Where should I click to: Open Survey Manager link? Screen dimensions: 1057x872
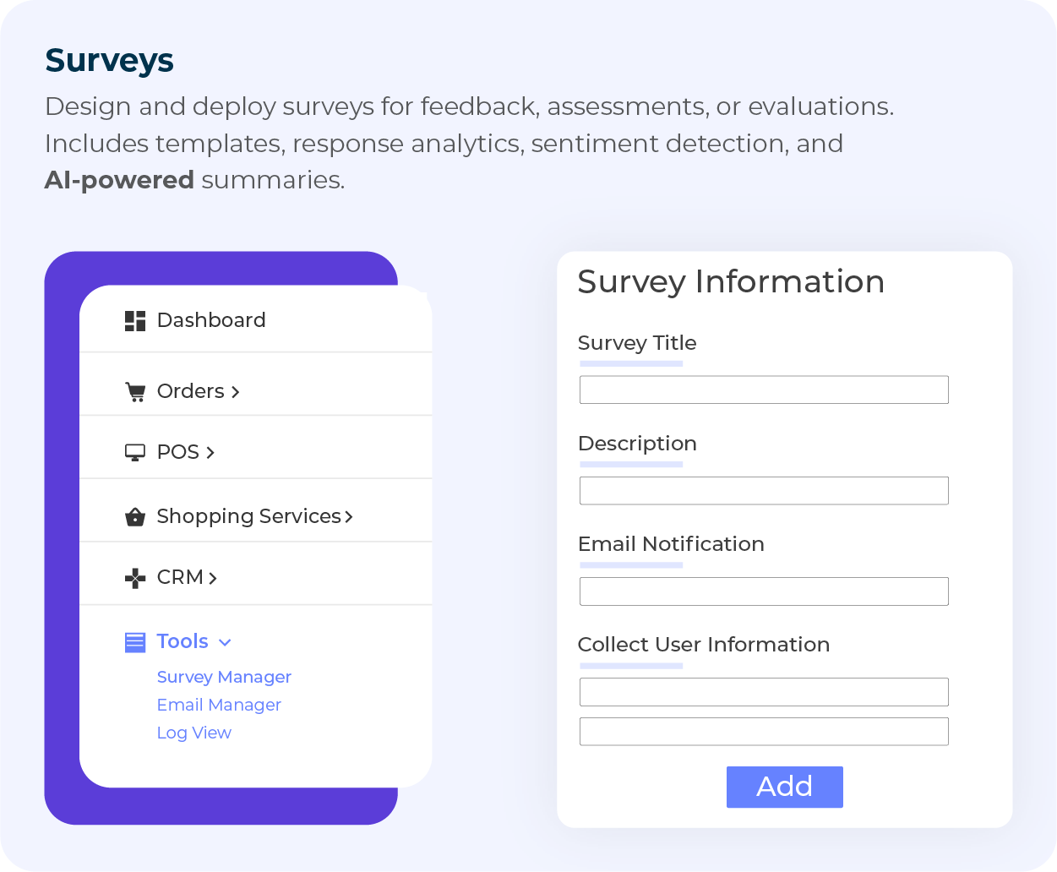(x=224, y=677)
